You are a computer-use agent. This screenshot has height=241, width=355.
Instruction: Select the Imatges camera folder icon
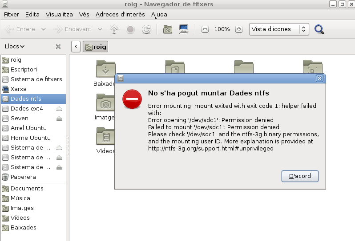[x=105, y=103]
